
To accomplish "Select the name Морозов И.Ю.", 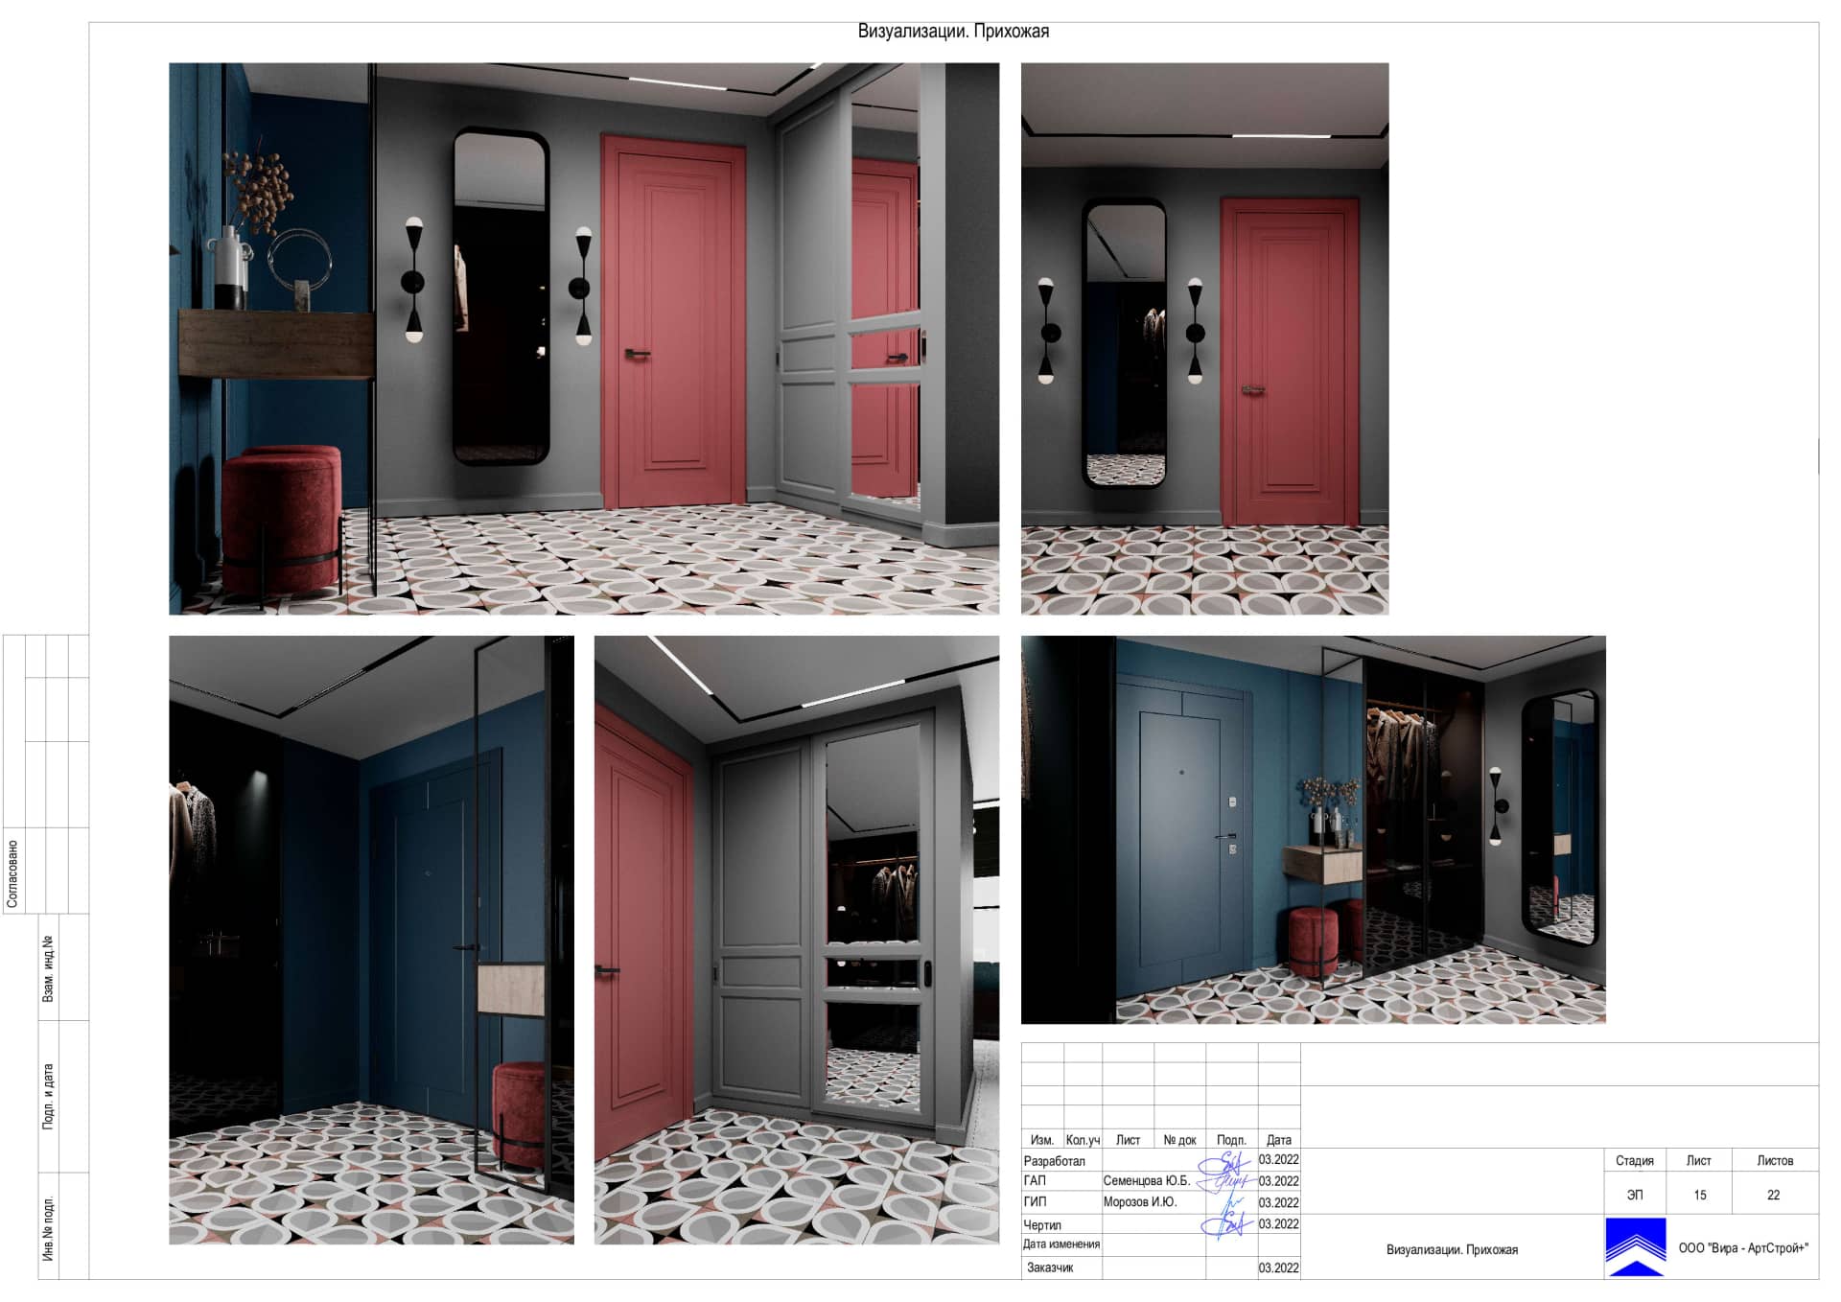I will click(1140, 1202).
